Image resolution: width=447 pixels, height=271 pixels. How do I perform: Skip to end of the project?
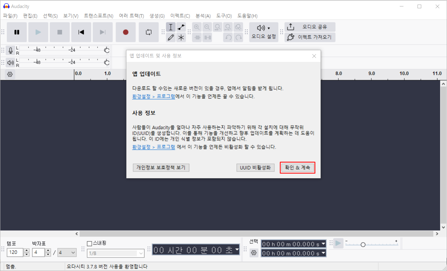[x=103, y=32]
